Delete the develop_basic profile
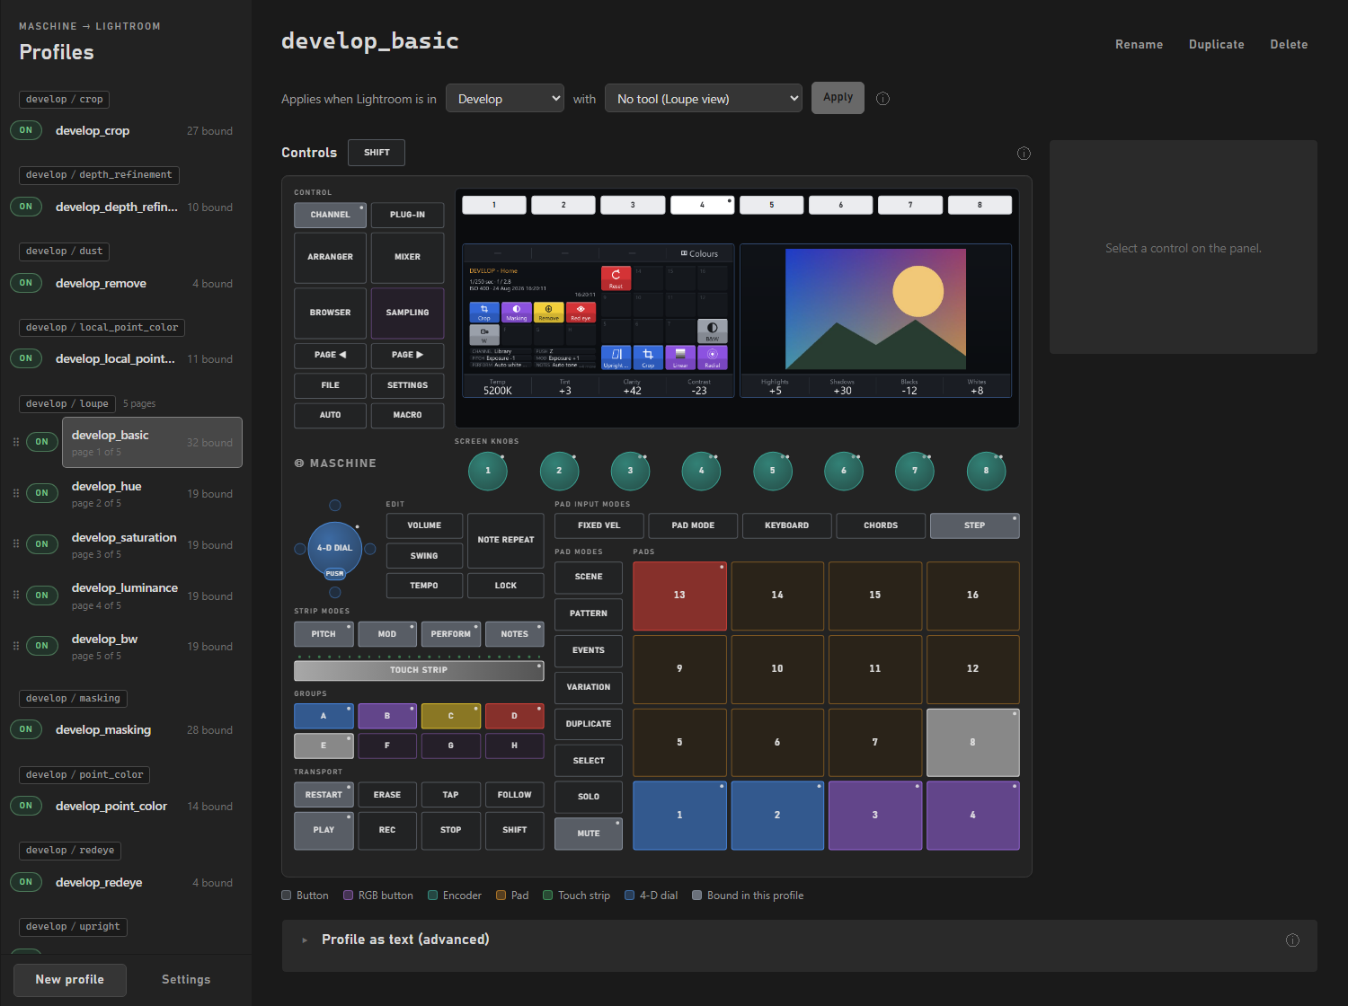This screenshot has width=1348, height=1006. 1289,44
